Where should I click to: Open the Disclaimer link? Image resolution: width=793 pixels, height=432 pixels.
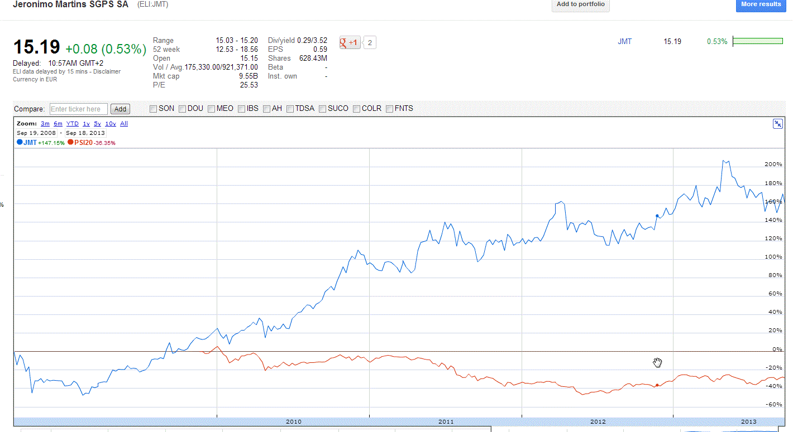107,71
